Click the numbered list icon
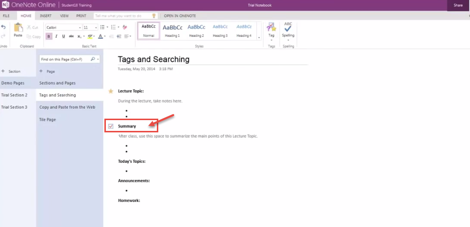 [113, 27]
